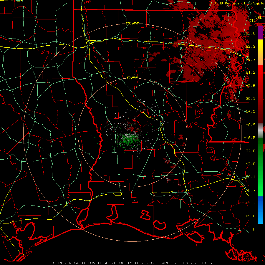Click the 100 NMI range ring label
265x265 pixels.
132,23
